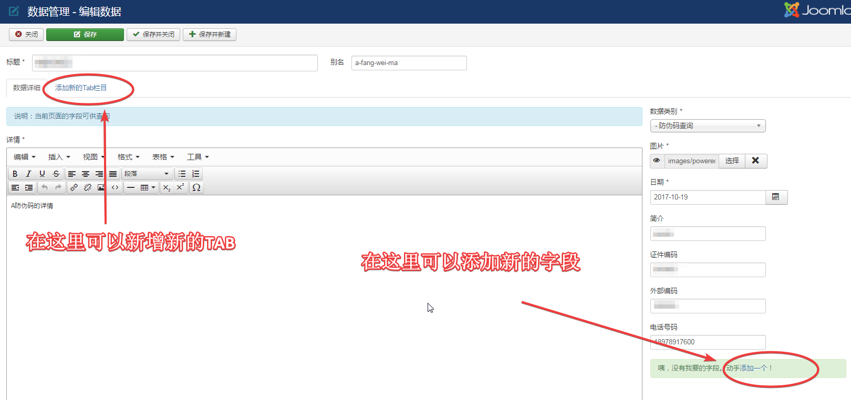851x400 pixels.
Task: Remove link with unlink icon
Action: (88, 187)
